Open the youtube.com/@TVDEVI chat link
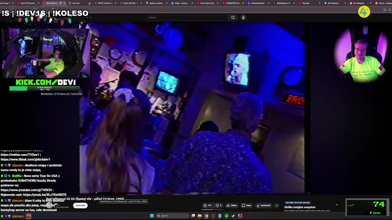The height and width of the screenshot is (220, 392). [x=27, y=190]
